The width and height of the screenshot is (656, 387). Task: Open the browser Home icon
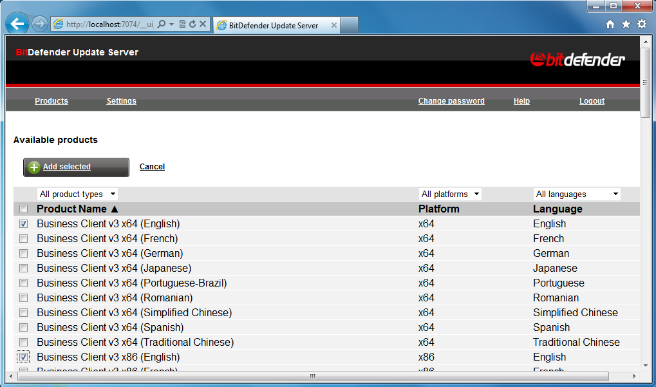pyautogui.click(x=610, y=24)
